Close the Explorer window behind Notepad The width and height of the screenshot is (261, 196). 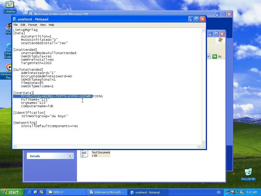(222, 34)
